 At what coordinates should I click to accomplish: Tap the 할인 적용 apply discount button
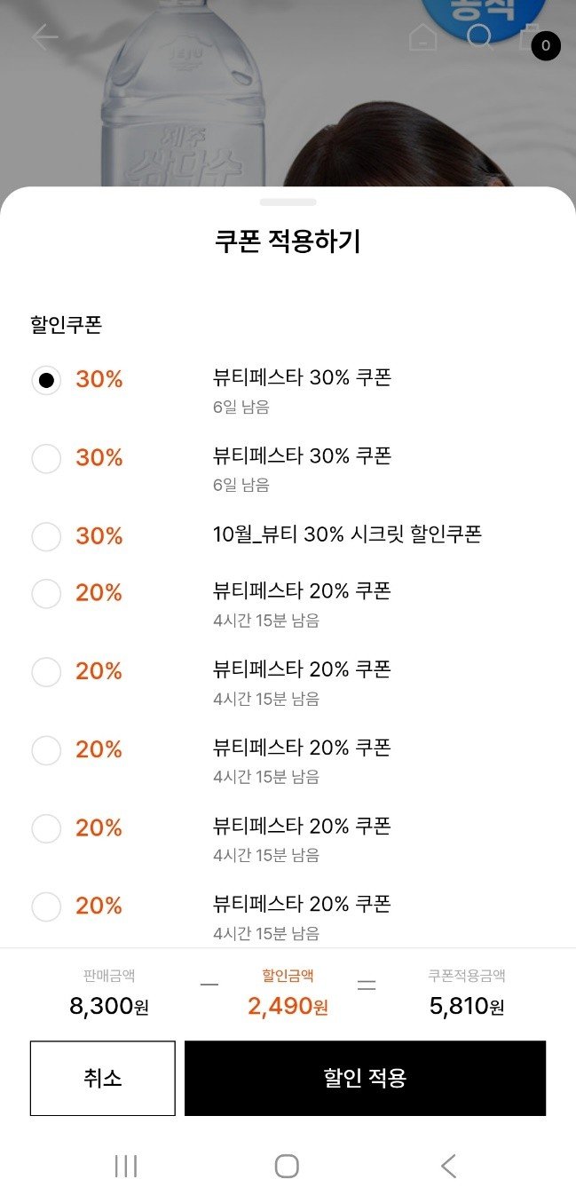[x=365, y=1078]
